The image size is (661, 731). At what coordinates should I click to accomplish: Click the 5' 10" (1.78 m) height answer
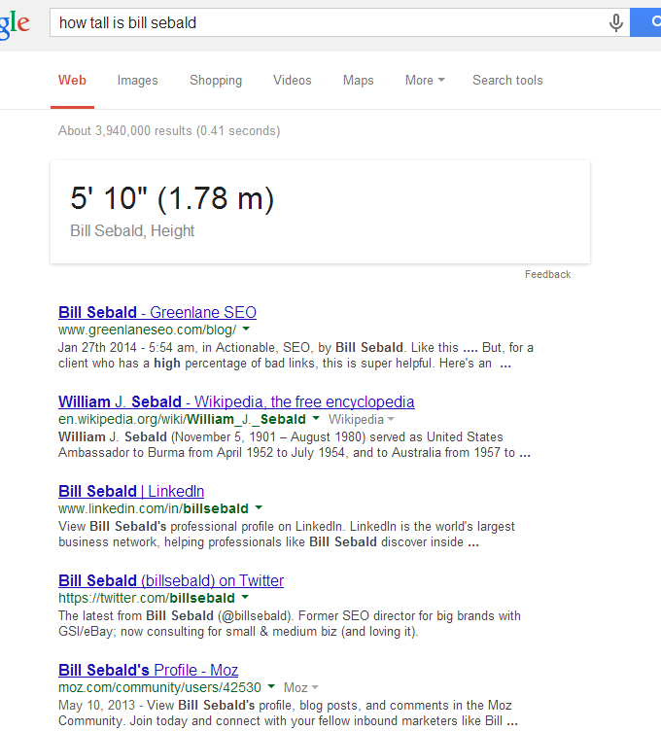click(x=172, y=198)
